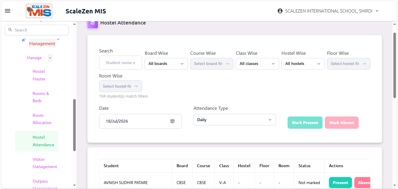The height and width of the screenshot is (189, 398).
Task: Expand the school account dropdown arrow
Action: [377, 11]
